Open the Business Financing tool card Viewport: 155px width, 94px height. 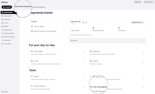tap(58, 87)
